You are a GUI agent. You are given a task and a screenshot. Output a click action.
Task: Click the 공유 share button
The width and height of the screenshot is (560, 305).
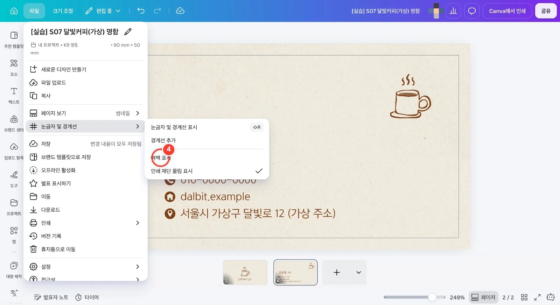pyautogui.click(x=546, y=11)
